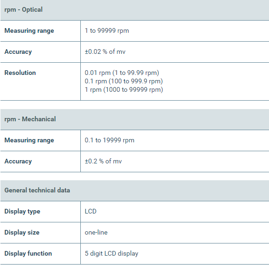Select the 1 rpm (1000 to 99999 rpm) line
This screenshot has height=265, width=269.
(x=124, y=89)
